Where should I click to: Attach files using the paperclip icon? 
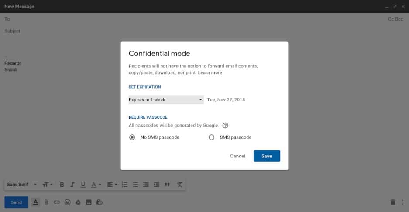(x=46, y=202)
